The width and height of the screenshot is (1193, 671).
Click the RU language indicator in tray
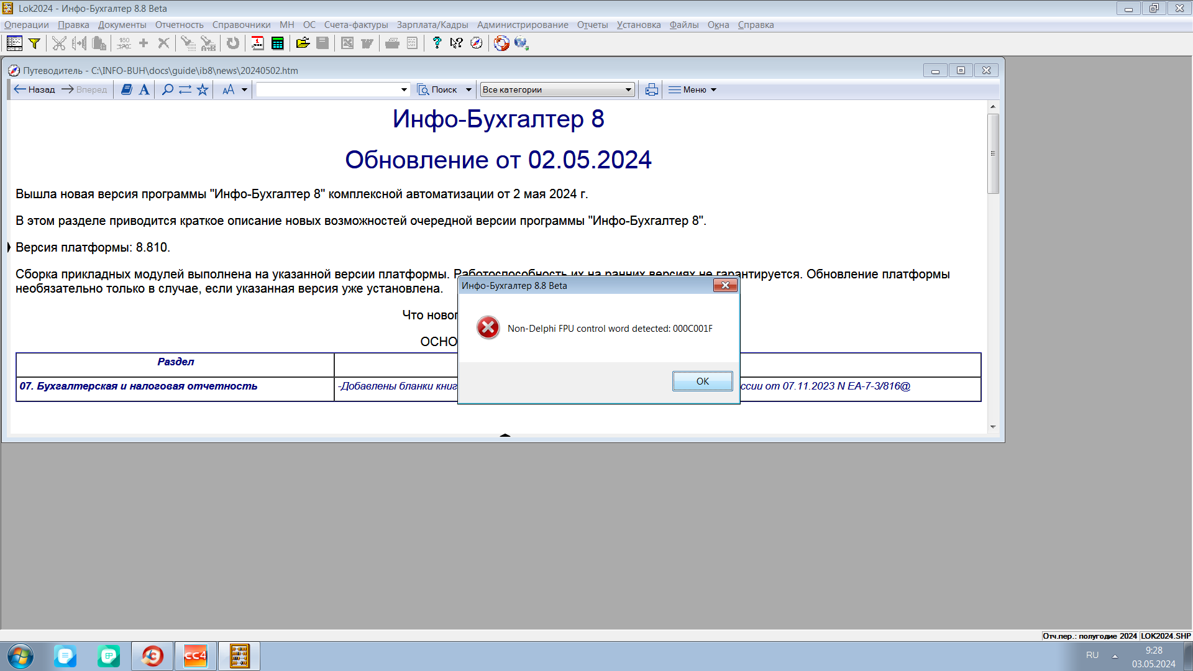[x=1092, y=655]
